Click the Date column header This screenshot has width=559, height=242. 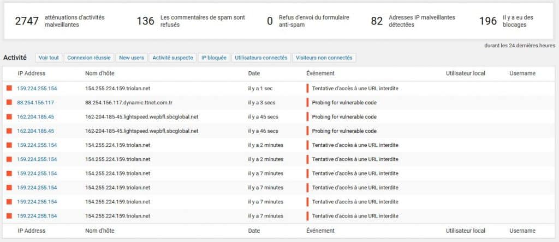click(x=254, y=73)
